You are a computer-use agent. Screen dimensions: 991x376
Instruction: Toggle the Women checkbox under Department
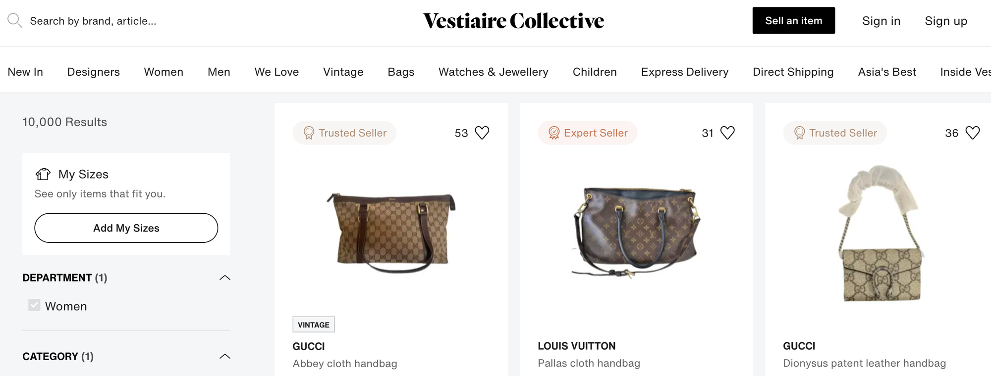pos(34,305)
